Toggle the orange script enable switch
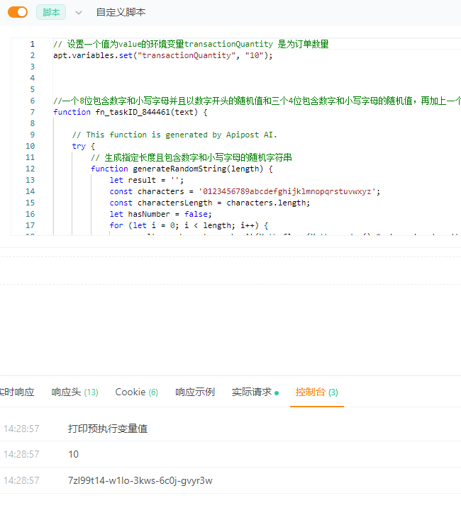 (x=18, y=13)
